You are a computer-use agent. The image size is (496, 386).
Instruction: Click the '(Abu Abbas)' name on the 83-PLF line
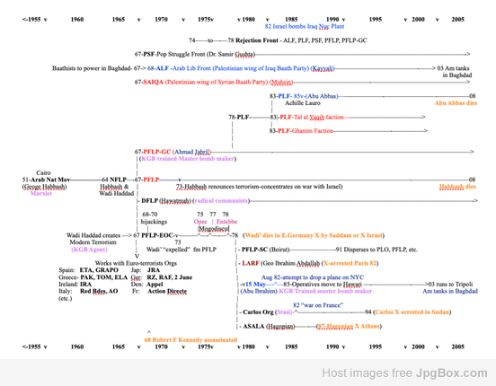[323, 96]
